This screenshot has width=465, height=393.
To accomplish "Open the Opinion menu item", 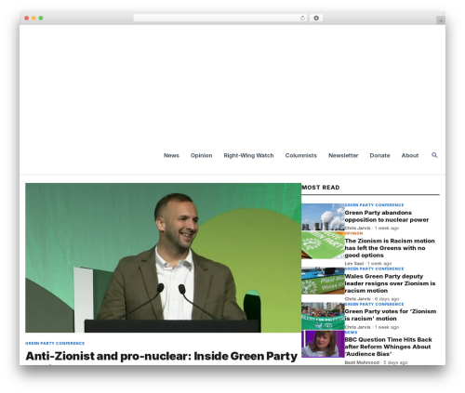I will coord(202,155).
